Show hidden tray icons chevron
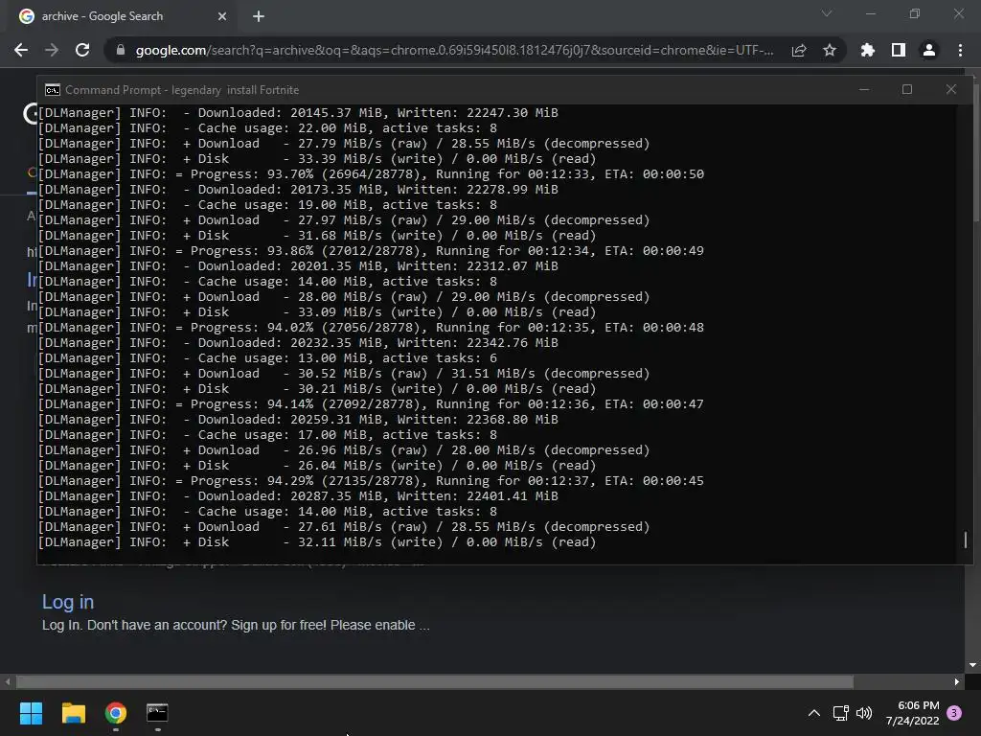Screen dimensions: 981x736 [814, 713]
